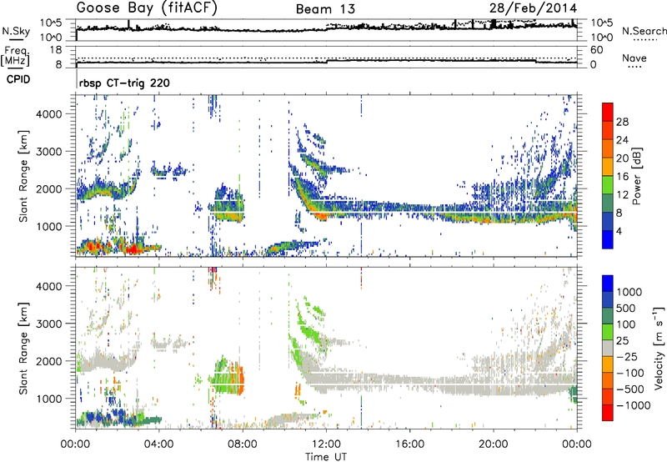Click the 'Slant Range [km]' label of power panel
This screenshot has width=667, height=462.
coord(23,176)
